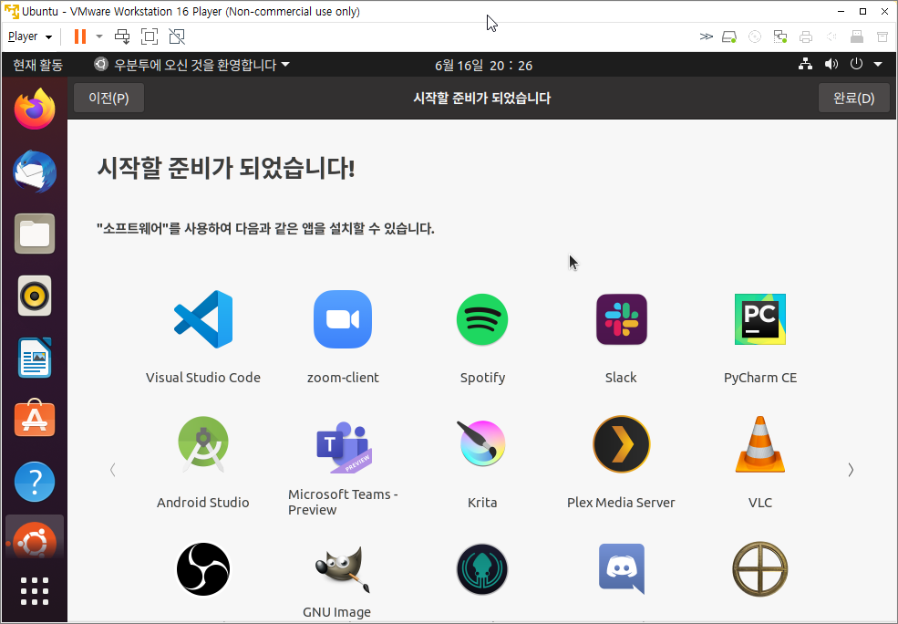Click the VMware network adapter device icon
Viewport: 898px width, 624px height.
tap(780, 37)
